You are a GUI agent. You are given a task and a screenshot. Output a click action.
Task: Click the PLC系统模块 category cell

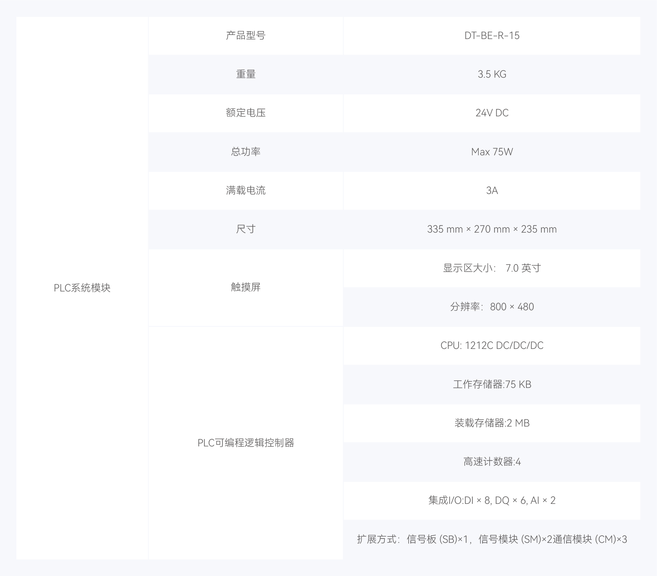pos(82,288)
